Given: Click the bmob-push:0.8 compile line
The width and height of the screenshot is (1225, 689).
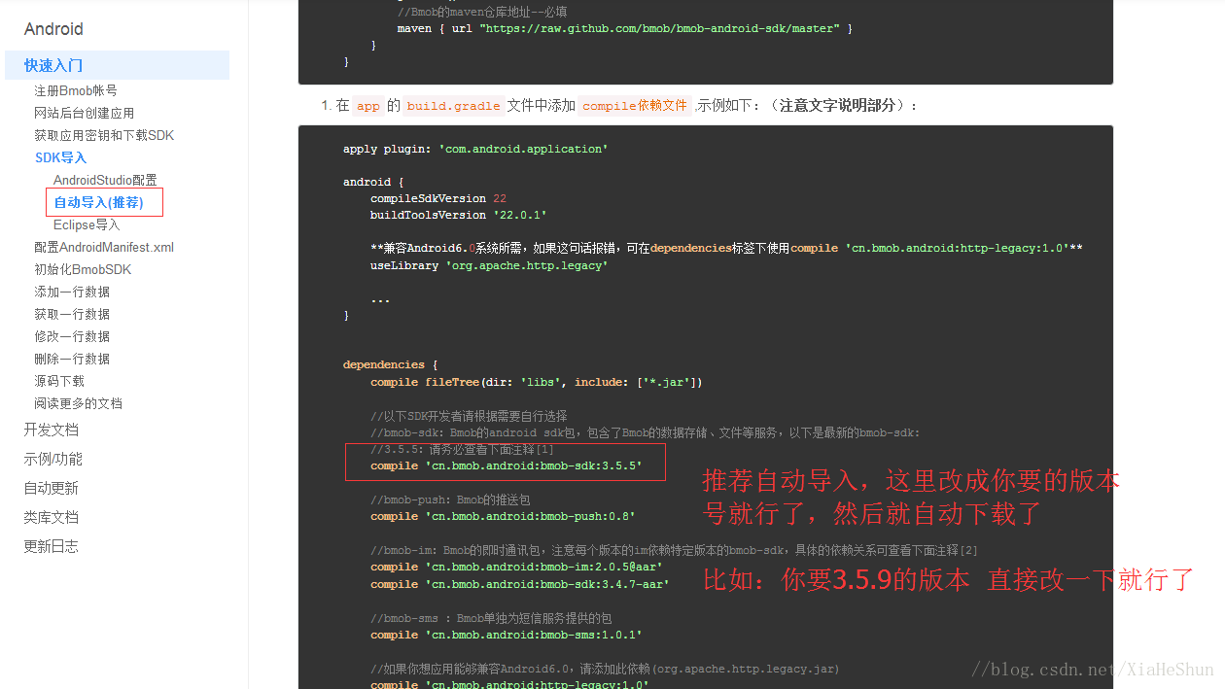Looking at the screenshot, I should pos(503,516).
